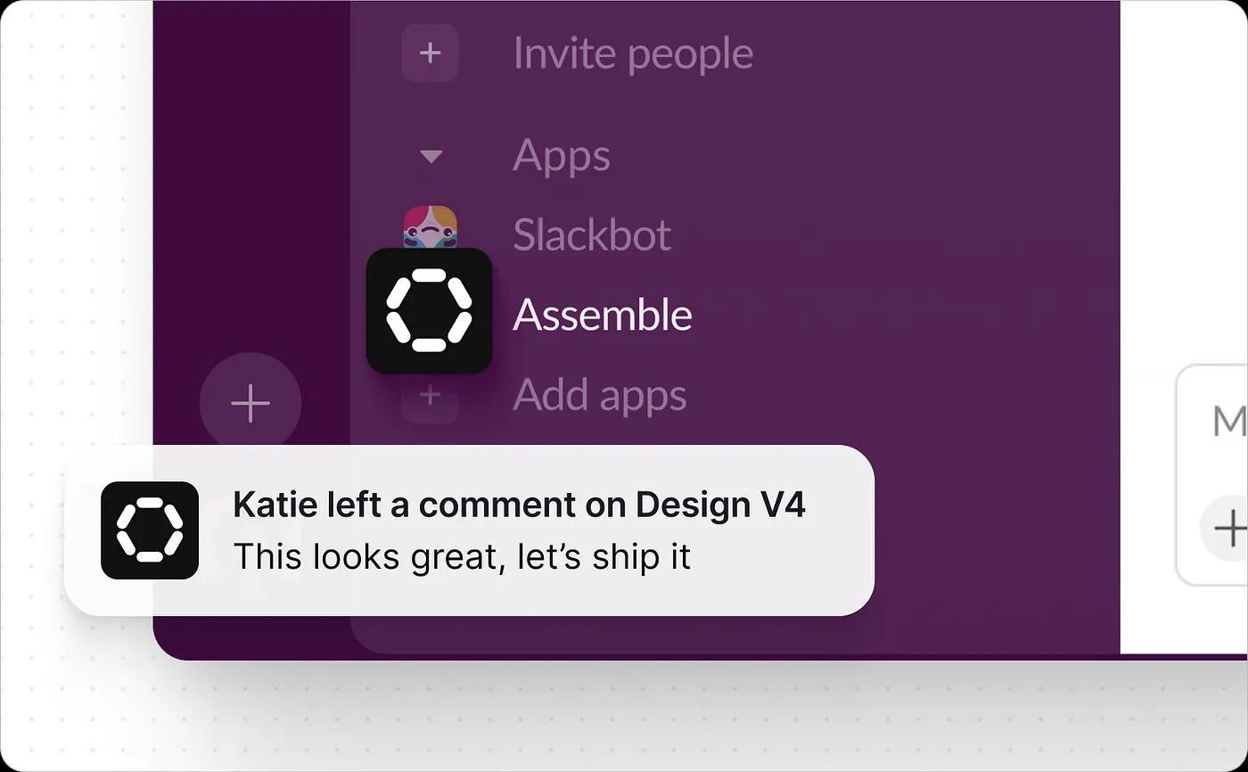Click the plus icon beside Add apps
Screen dimensions: 1248x772
(x=430, y=395)
